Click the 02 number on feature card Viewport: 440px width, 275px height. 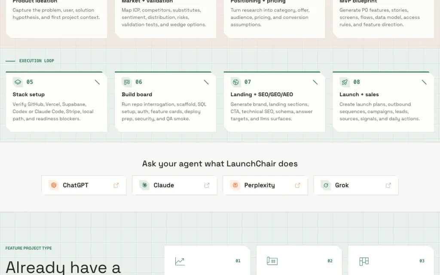[330, 261]
